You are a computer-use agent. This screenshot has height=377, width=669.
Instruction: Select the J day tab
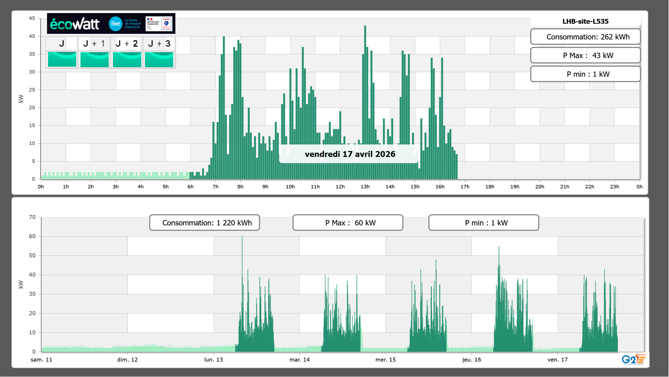coord(62,43)
